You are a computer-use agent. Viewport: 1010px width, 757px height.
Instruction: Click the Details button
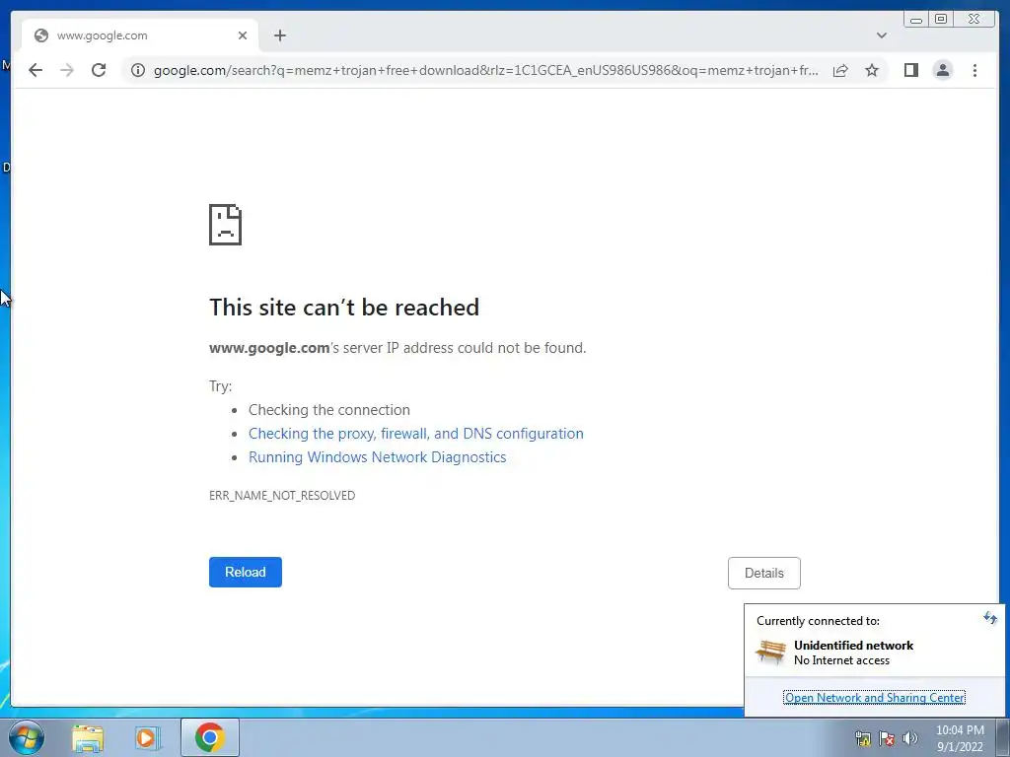764,573
